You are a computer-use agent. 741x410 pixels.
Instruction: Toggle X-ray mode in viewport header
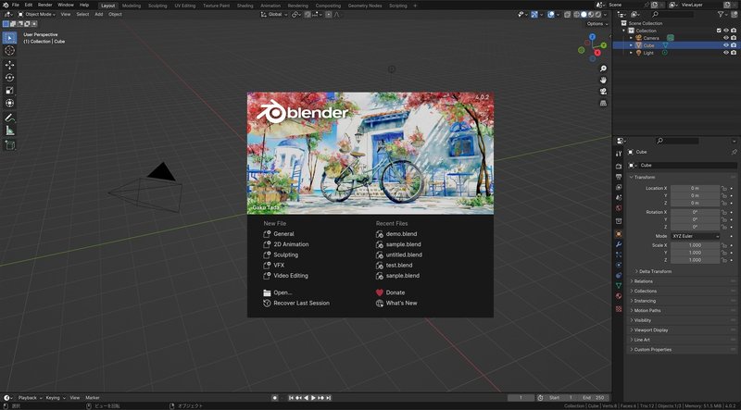point(568,14)
